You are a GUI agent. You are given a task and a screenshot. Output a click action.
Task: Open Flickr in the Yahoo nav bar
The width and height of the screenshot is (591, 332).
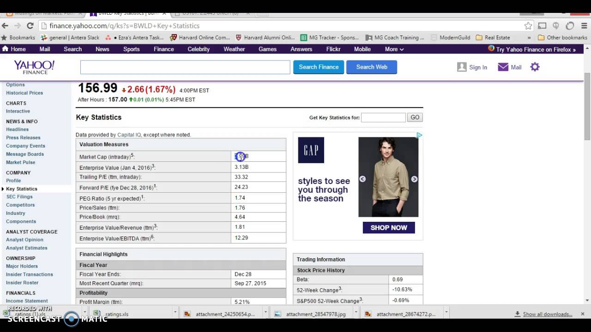[333, 49]
